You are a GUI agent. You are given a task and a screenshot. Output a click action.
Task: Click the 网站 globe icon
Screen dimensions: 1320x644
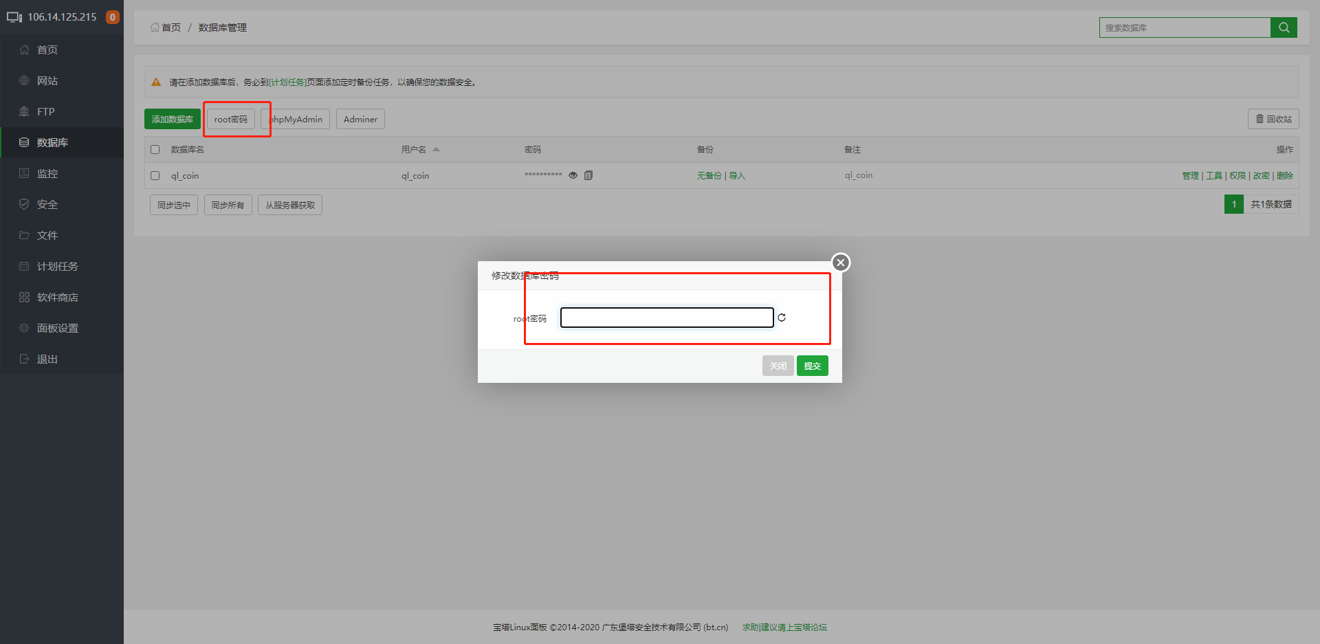(x=24, y=80)
